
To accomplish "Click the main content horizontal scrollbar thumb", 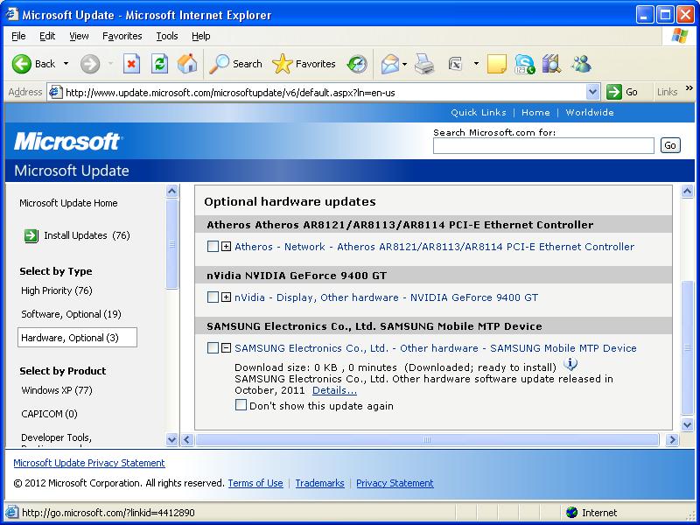I will [x=427, y=440].
